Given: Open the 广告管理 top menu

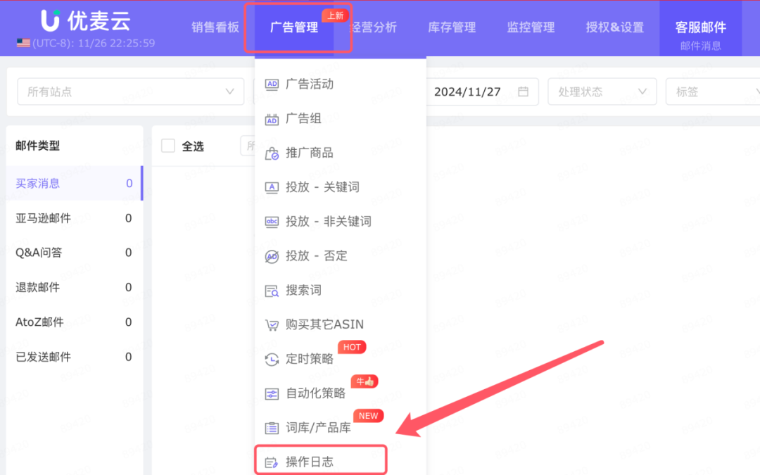Looking at the screenshot, I should (294, 27).
